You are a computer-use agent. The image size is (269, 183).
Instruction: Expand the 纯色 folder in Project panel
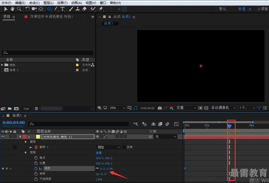coord(2,65)
